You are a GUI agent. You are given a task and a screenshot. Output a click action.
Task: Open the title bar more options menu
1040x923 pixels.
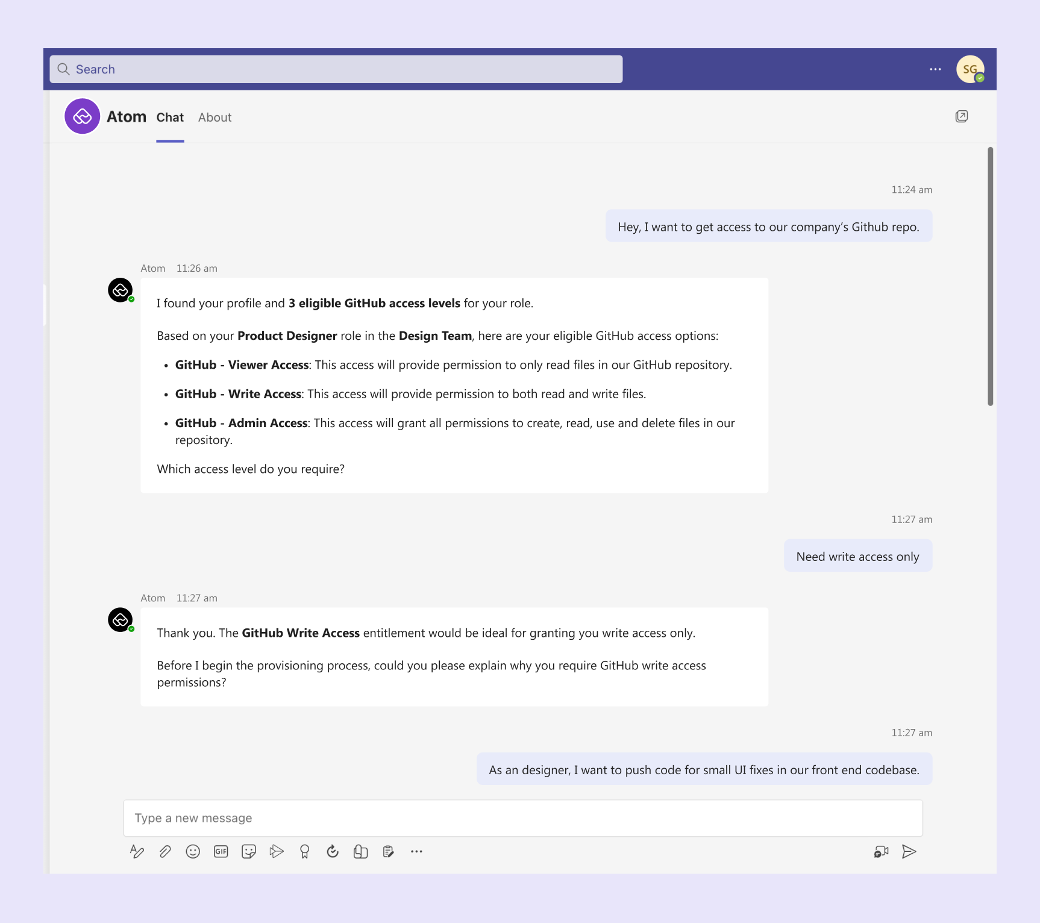point(935,69)
